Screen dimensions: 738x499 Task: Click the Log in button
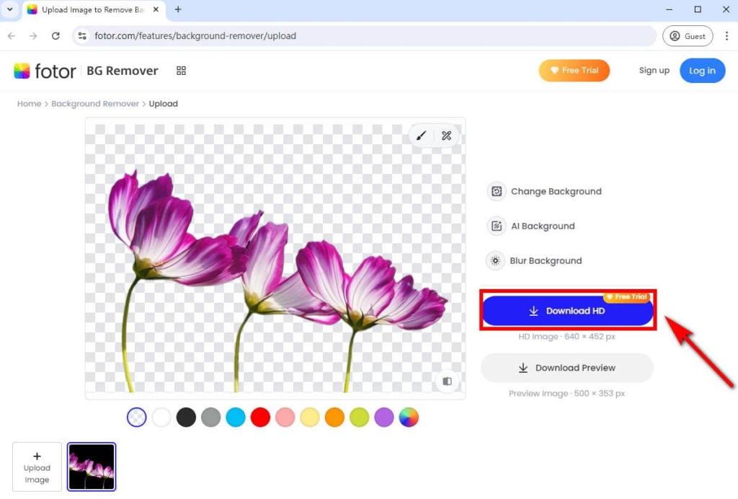pyautogui.click(x=702, y=71)
